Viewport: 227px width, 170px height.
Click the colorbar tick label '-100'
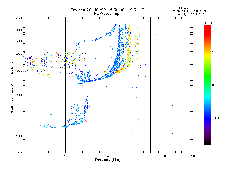tap(216, 118)
